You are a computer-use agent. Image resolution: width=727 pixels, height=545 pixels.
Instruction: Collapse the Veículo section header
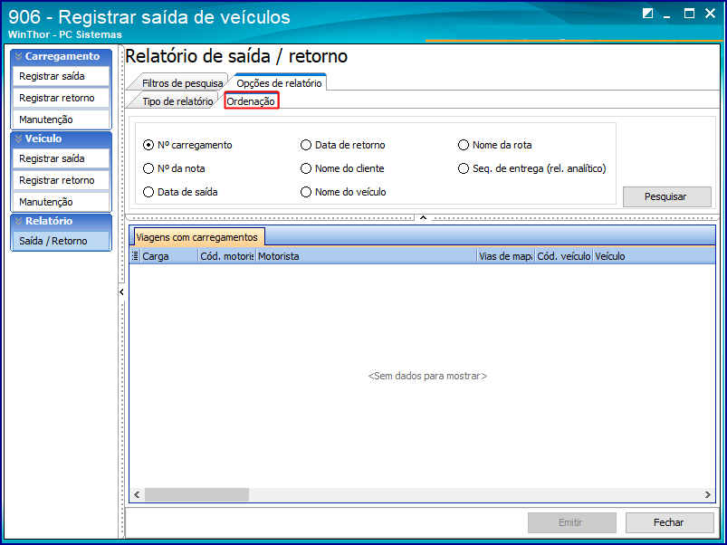tap(61, 139)
